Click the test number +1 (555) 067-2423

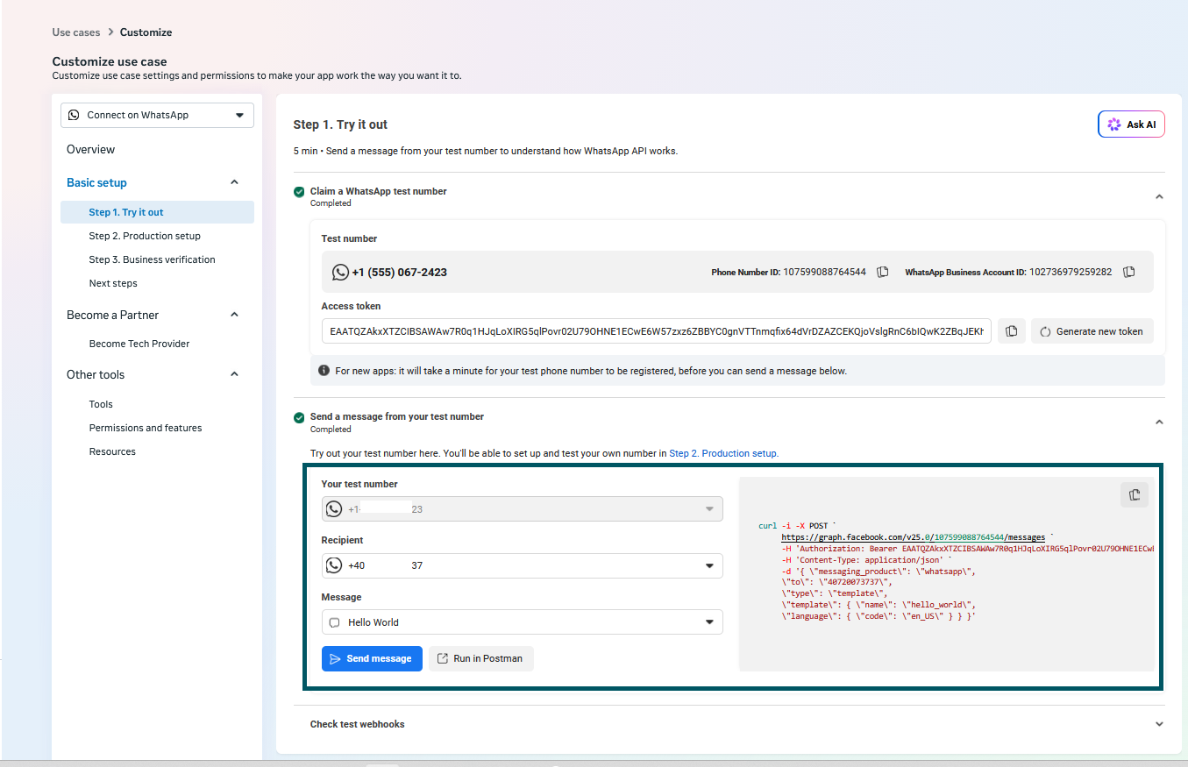point(399,273)
